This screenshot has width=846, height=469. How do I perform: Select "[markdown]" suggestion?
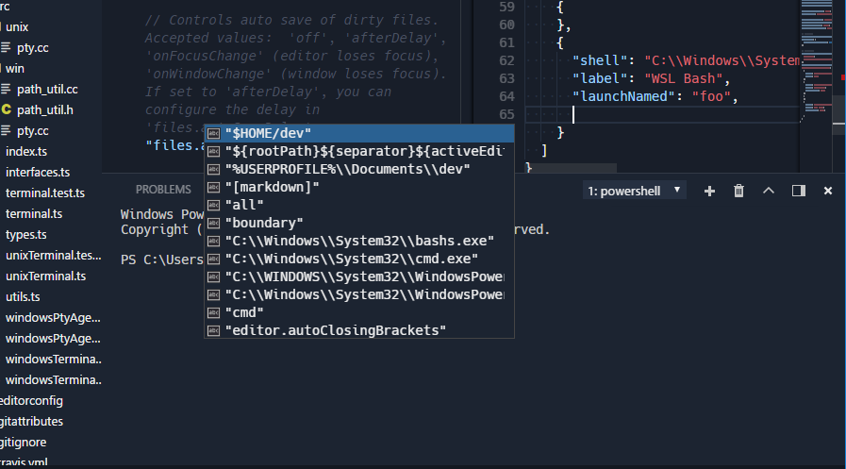(x=359, y=187)
